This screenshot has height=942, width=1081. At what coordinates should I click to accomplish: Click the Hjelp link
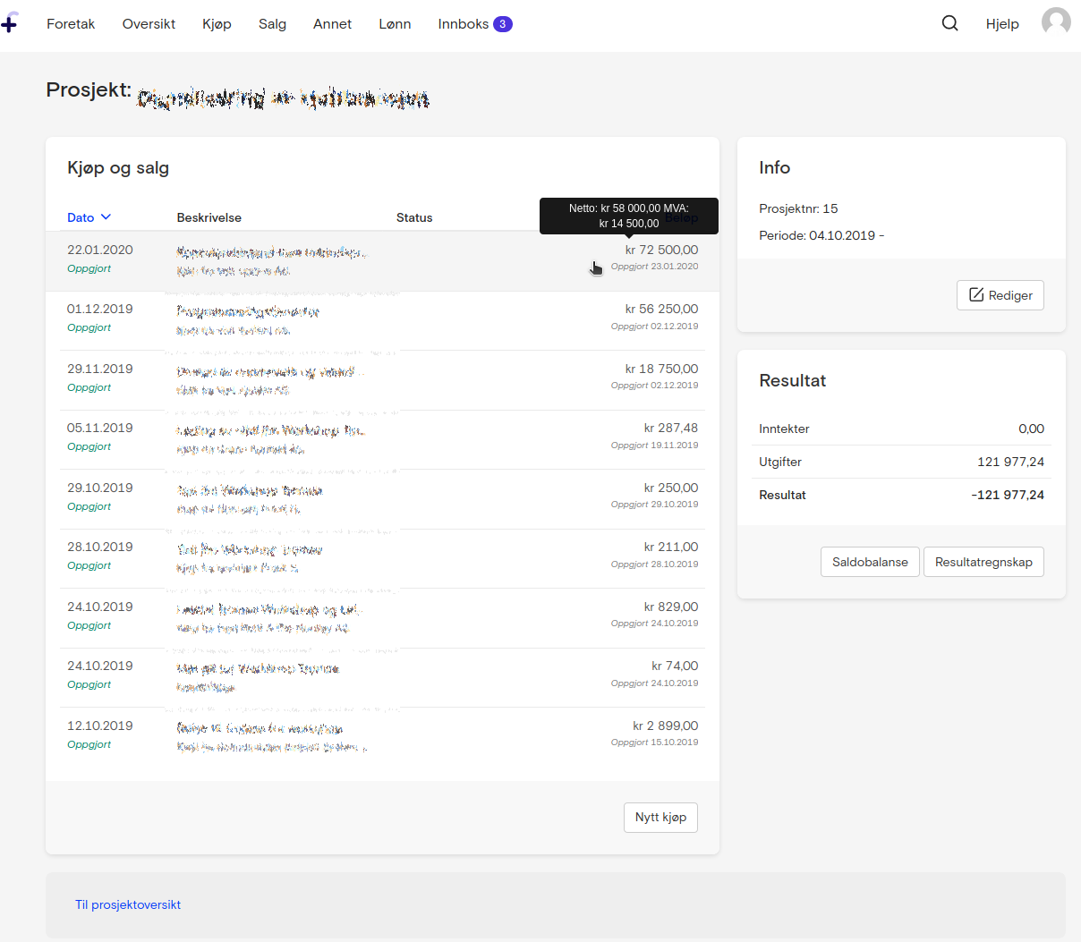pyautogui.click(x=1002, y=24)
